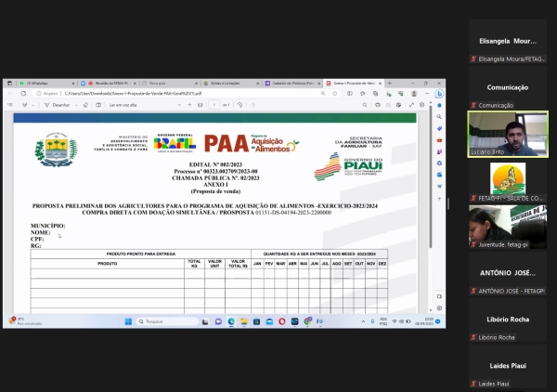Open the Windows Start menu
The image size is (557, 392).
(x=126, y=321)
